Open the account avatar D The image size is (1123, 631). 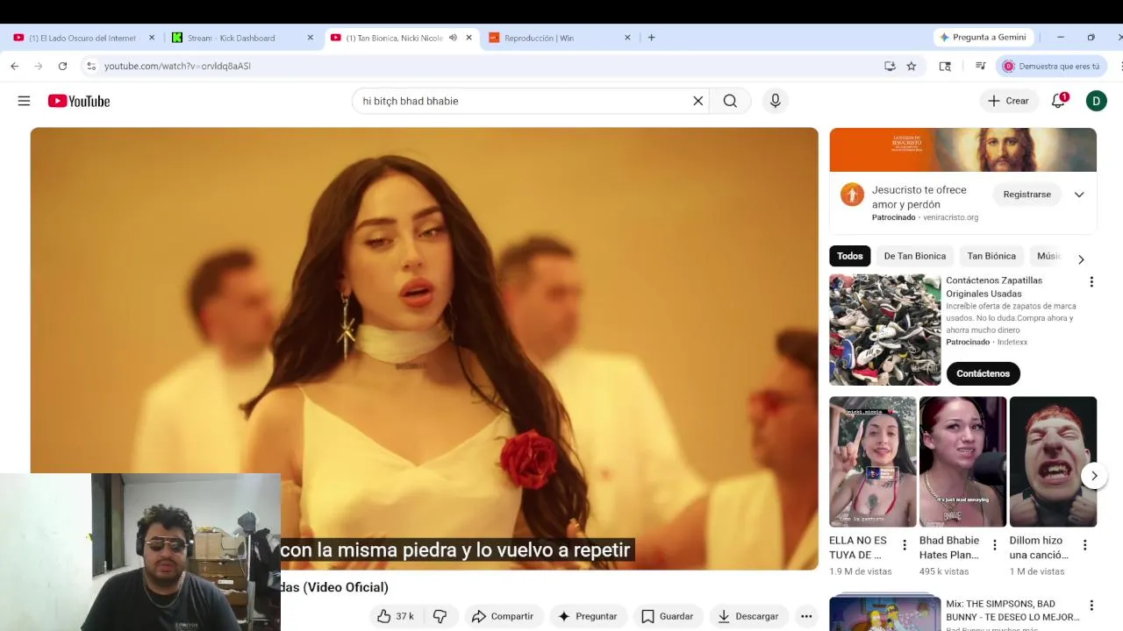(x=1096, y=101)
